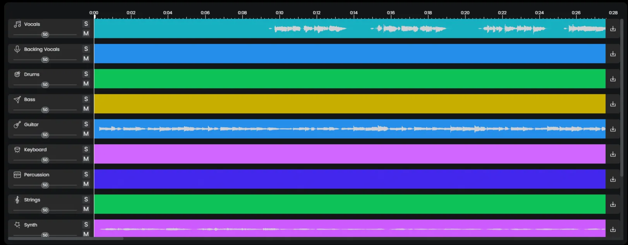Mute the Percussion track

[x=86, y=184]
